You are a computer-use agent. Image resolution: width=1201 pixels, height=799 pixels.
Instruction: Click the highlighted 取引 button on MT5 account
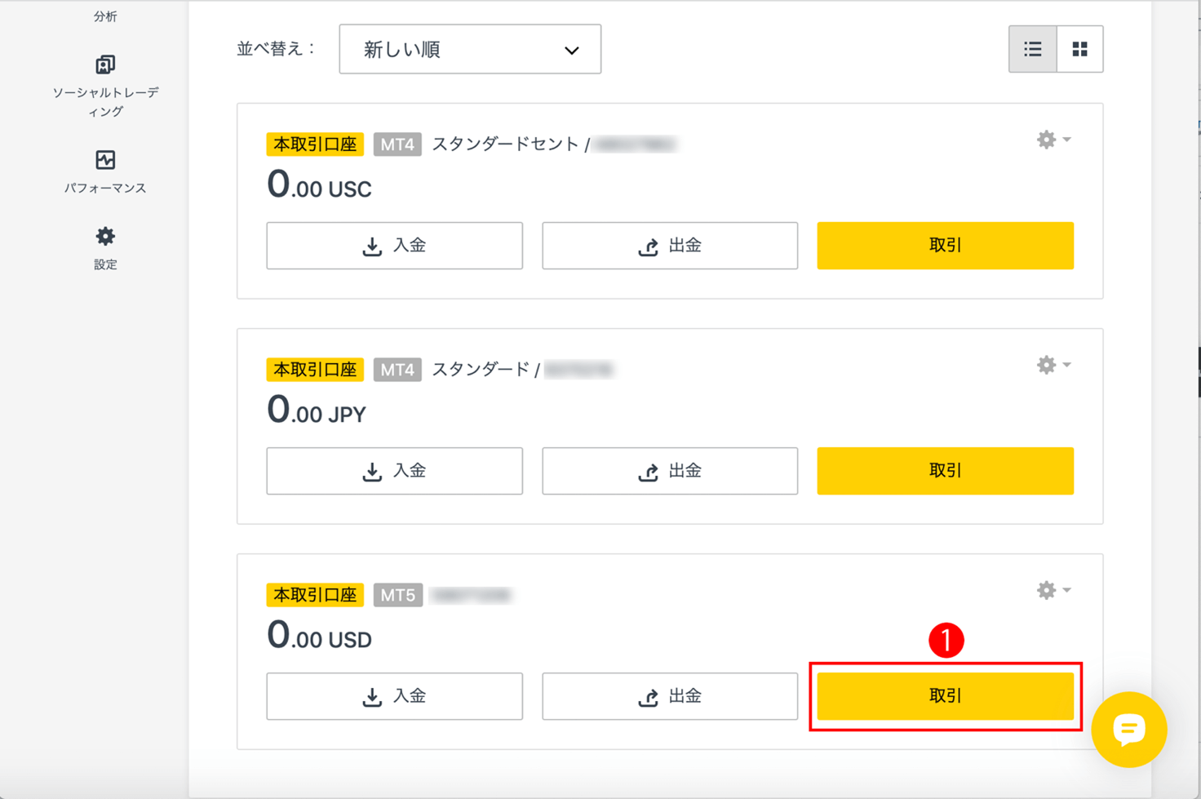tap(945, 696)
